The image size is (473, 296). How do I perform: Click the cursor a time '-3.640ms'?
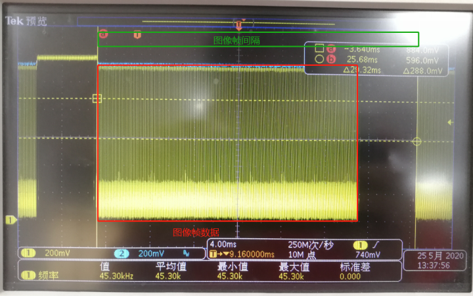[x=362, y=49]
